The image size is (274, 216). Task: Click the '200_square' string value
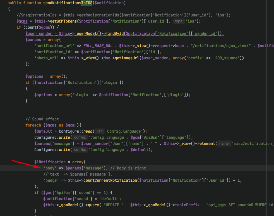pos(226,58)
